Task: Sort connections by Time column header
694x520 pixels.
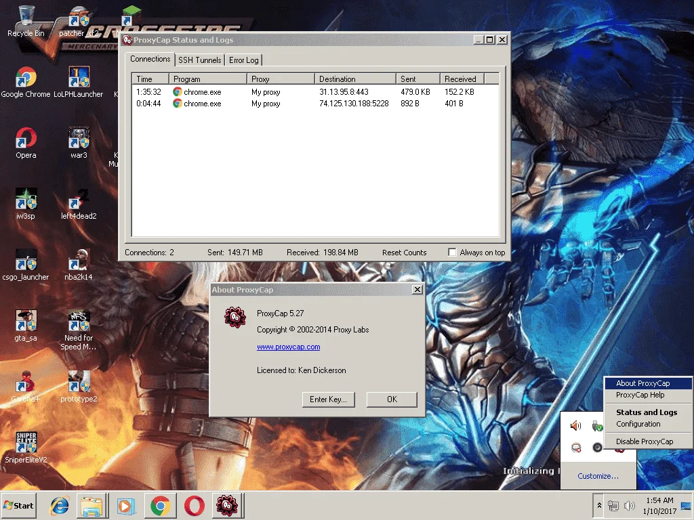Action: click(x=150, y=79)
